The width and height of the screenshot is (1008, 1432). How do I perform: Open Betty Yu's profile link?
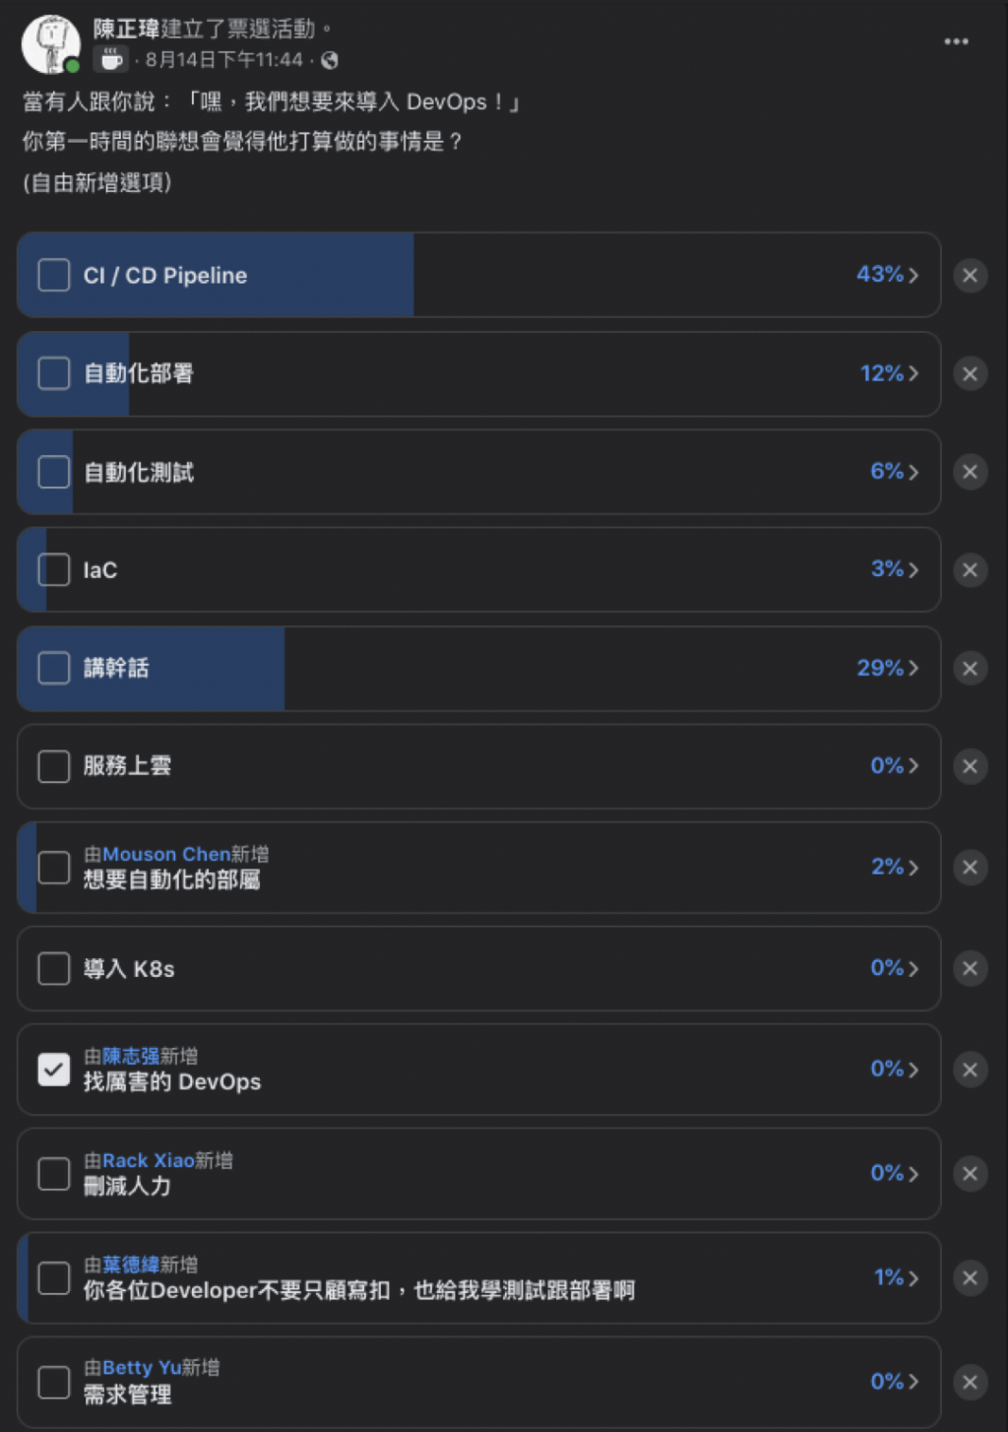coord(142,1368)
